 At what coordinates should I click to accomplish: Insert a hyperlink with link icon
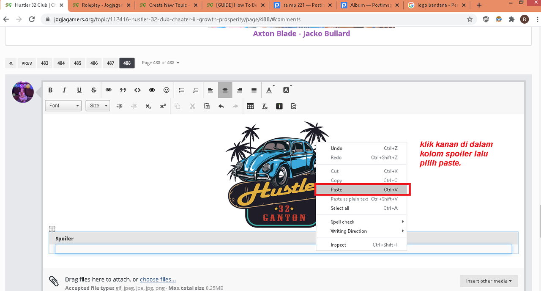(109, 90)
